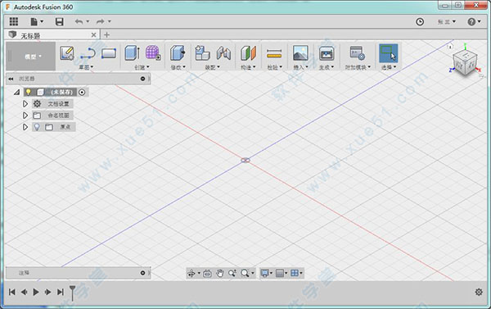Select the purple Create Form tool
The height and width of the screenshot is (309, 491).
pos(153,52)
